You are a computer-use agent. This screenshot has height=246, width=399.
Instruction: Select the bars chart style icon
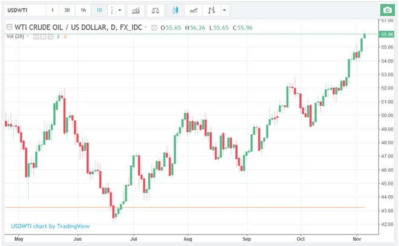tap(211, 10)
